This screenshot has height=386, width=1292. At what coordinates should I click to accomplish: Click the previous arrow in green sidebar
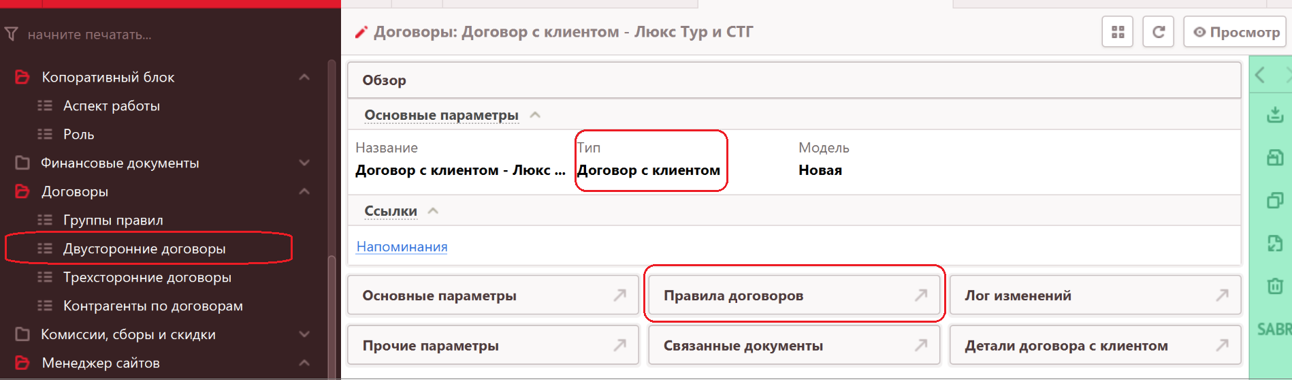[x=1260, y=75]
